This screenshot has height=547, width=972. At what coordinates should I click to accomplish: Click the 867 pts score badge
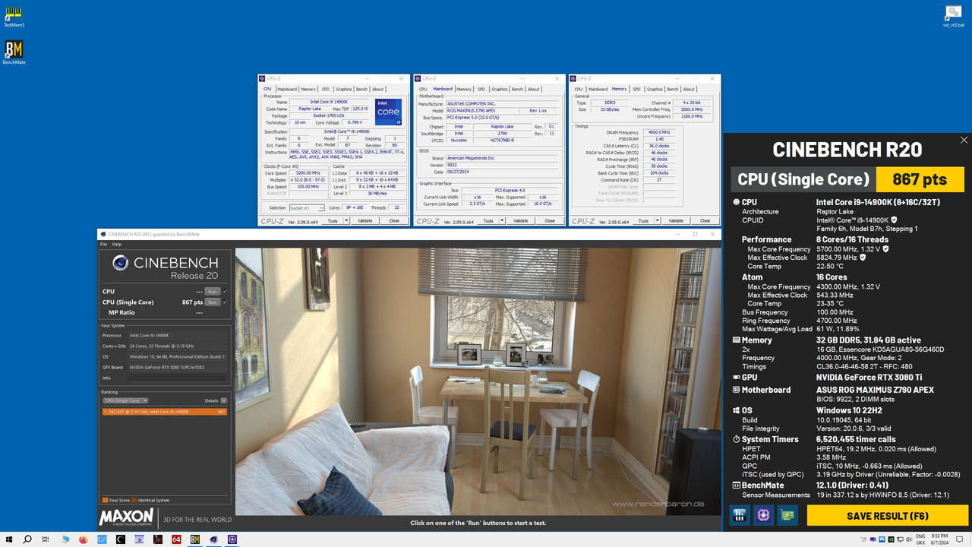[920, 180]
